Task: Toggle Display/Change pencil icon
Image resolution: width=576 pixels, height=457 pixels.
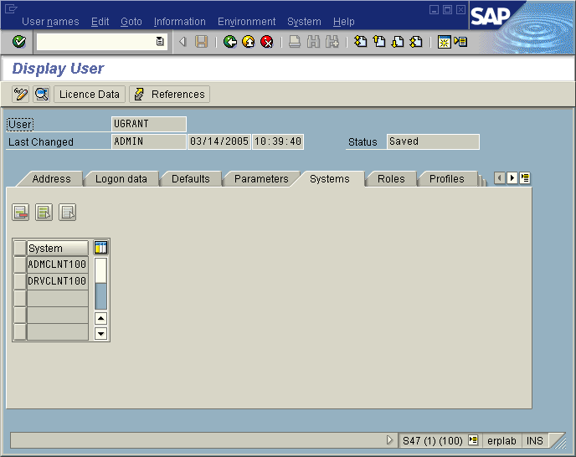Action: tap(21, 95)
